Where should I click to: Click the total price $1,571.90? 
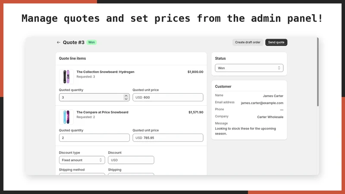click(x=196, y=112)
